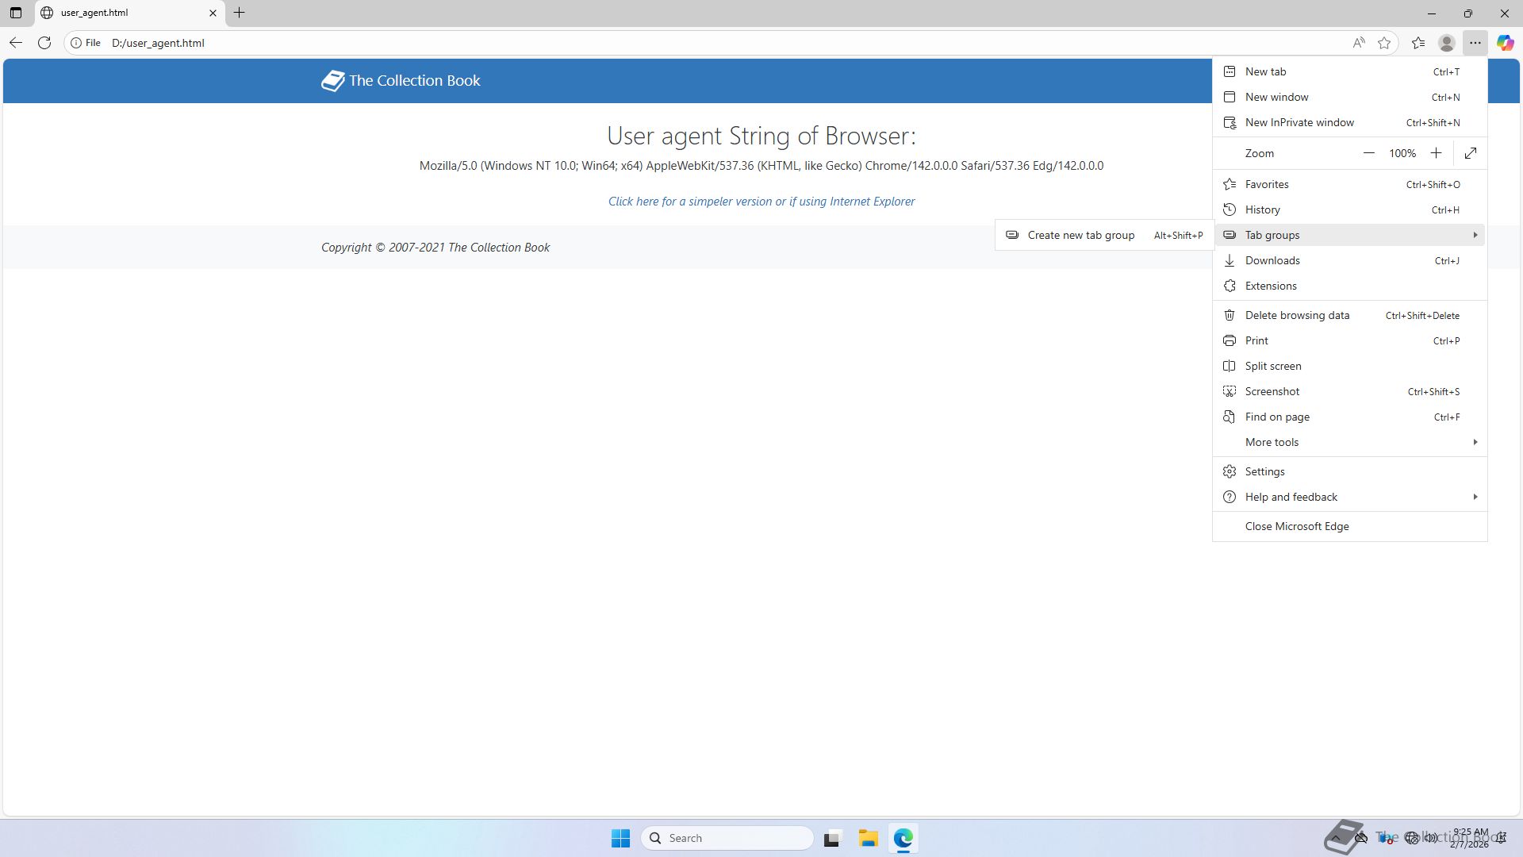Viewport: 1523px width, 857px height.
Task: Add page to favorites star icon
Action: pos(1384,43)
